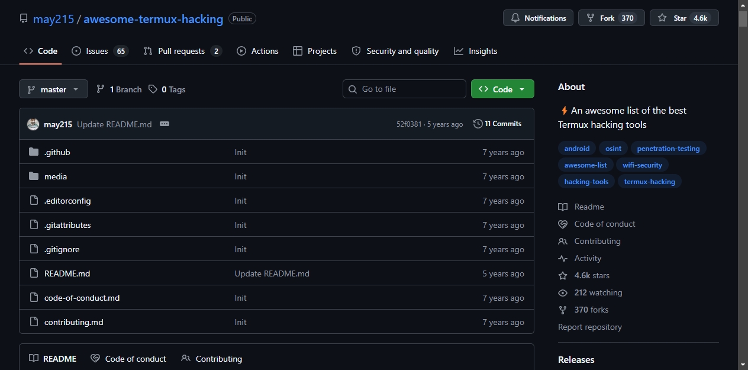Open the 0 Tags link
The width and height of the screenshot is (748, 370).
pos(167,89)
